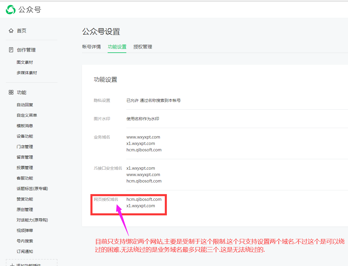Screen dimensions: 348x266
Task: Open the 授权管理 tab
Action: [x=143, y=47]
